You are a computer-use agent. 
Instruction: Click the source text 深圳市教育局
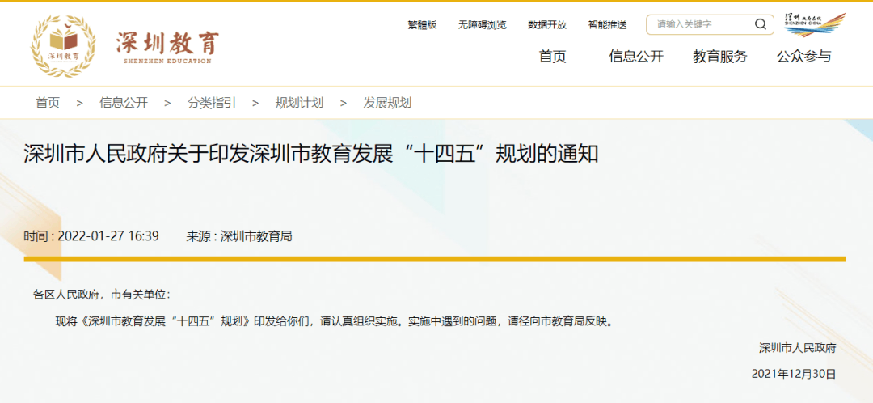[x=255, y=236]
